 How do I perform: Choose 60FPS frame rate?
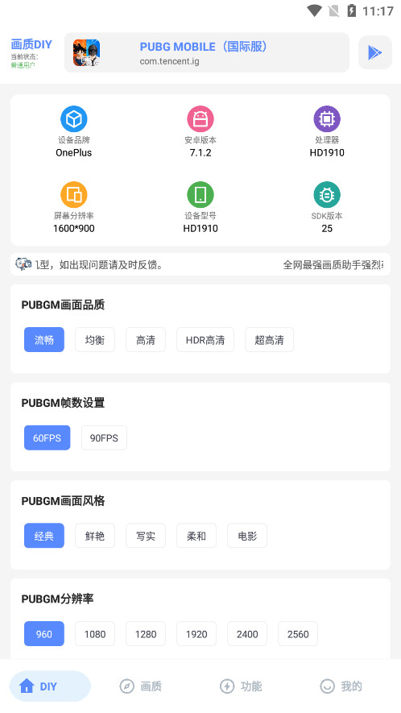[x=48, y=438]
